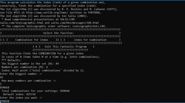Image resolution: width=185 pixels, height=103 pixels.
Task: Click the default N value 49
Action: point(57,64)
